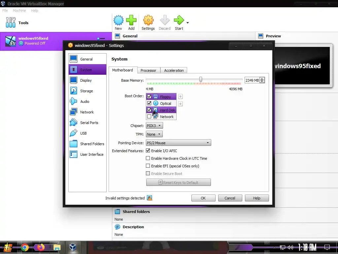The image size is (338, 254).
Task: Click the Base Memory slider handle
Action: click(201, 79)
